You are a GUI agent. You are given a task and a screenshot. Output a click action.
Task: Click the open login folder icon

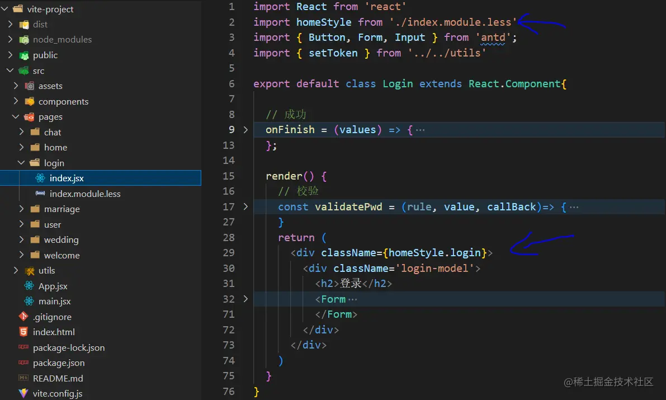click(x=35, y=163)
